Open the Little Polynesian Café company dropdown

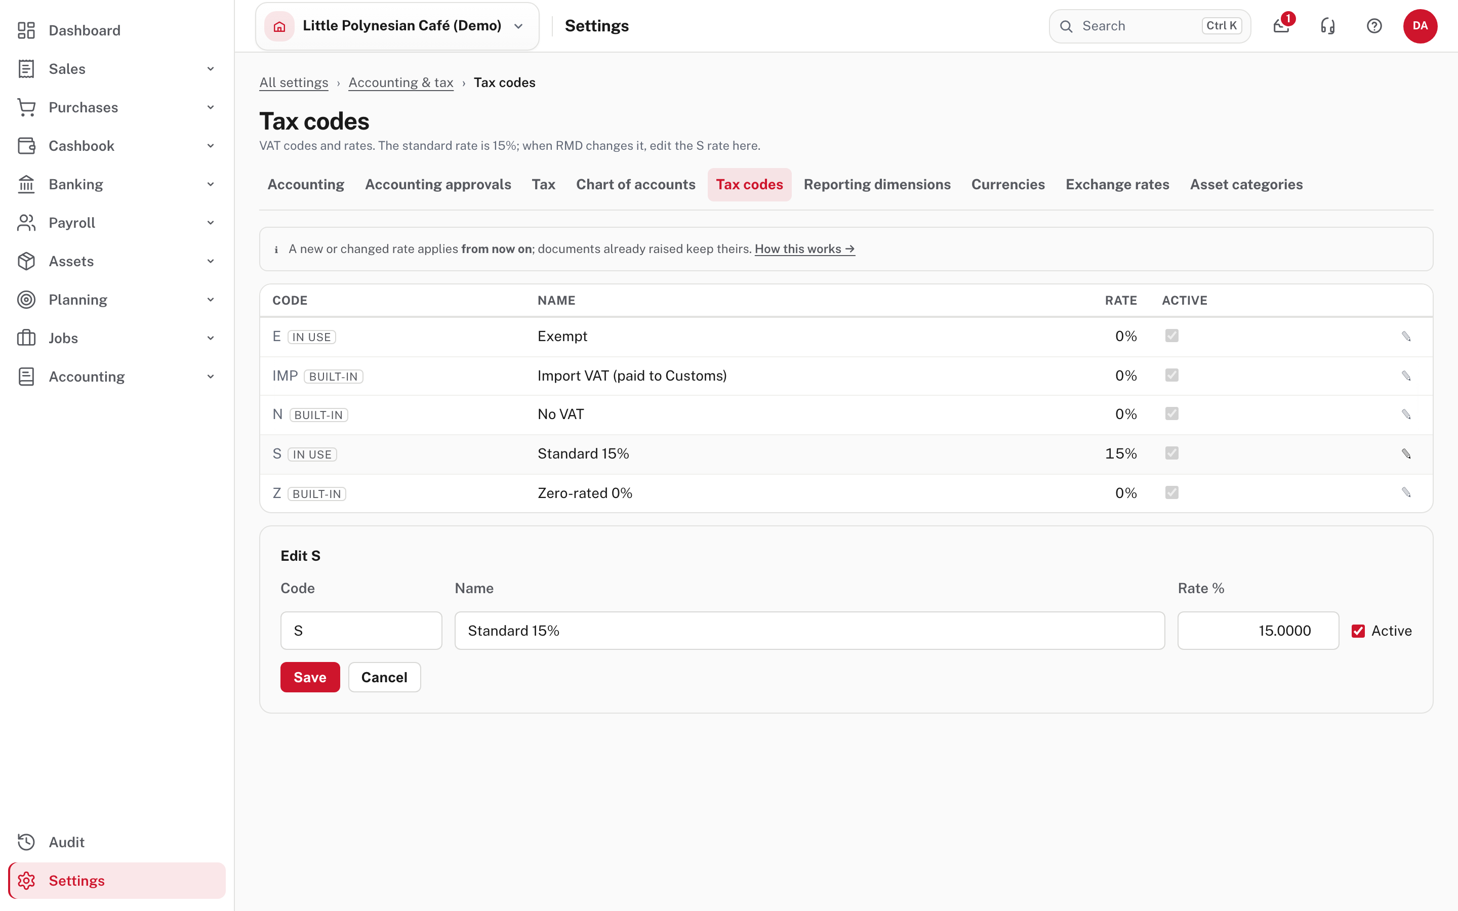[x=397, y=26]
